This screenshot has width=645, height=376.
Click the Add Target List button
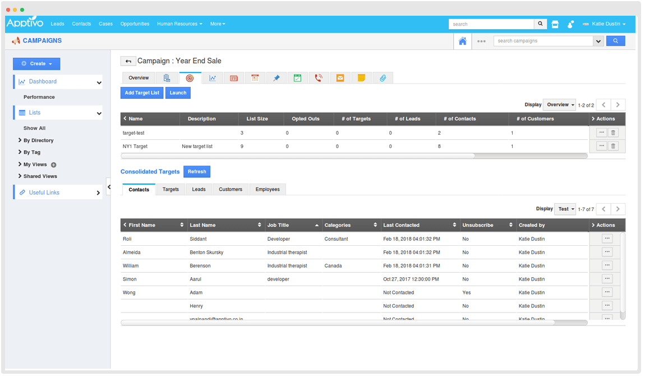(x=142, y=93)
